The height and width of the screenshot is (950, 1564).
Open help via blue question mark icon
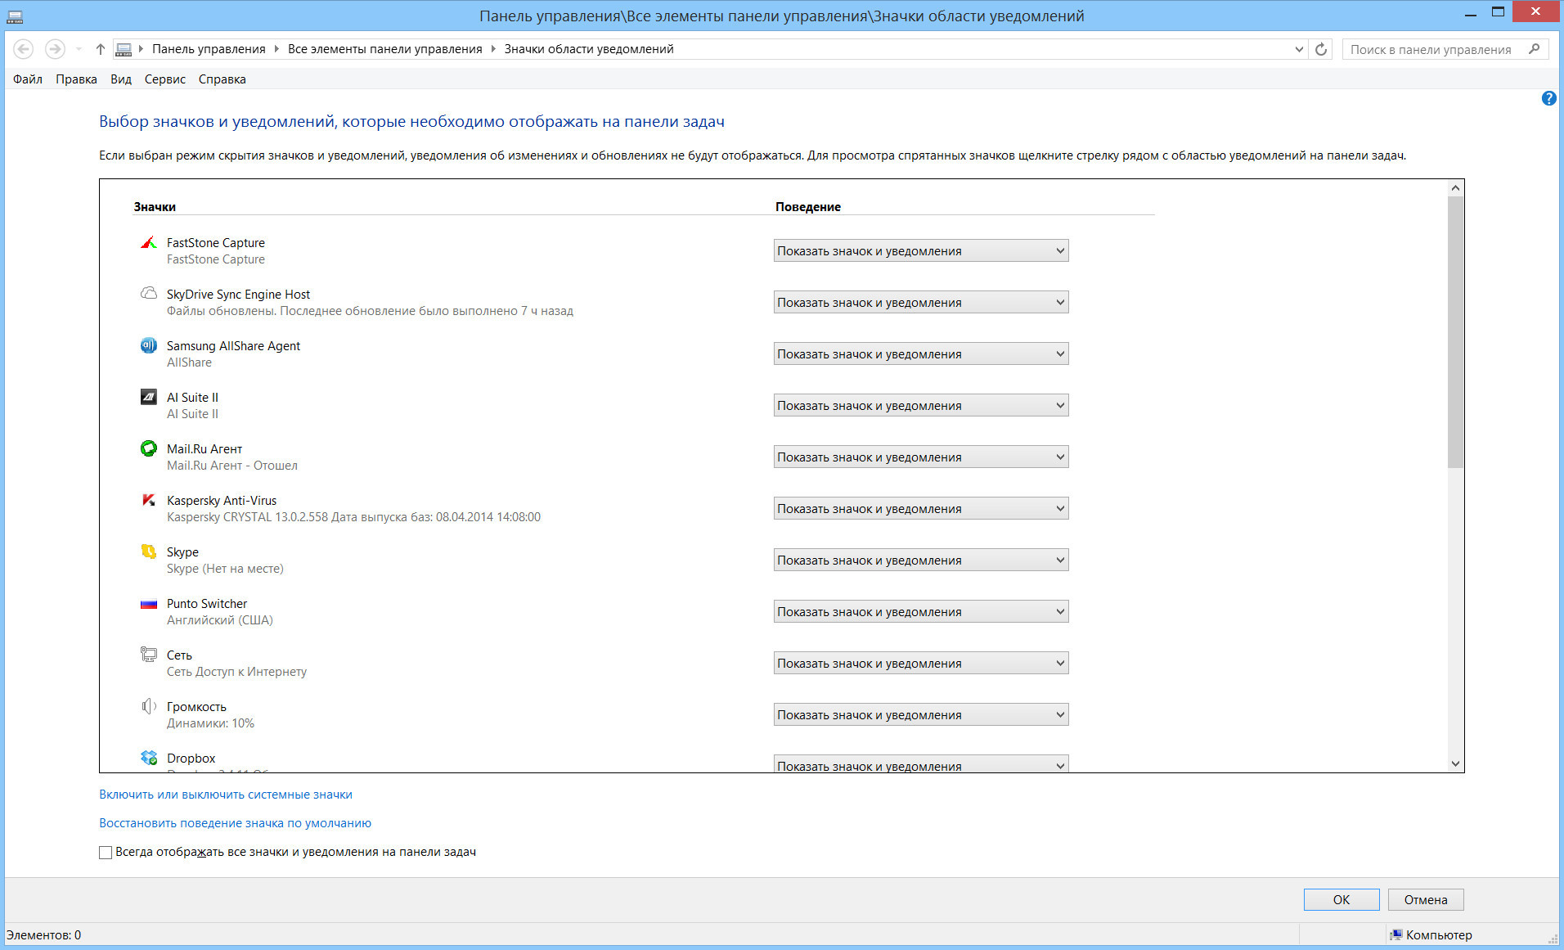pyautogui.click(x=1548, y=98)
